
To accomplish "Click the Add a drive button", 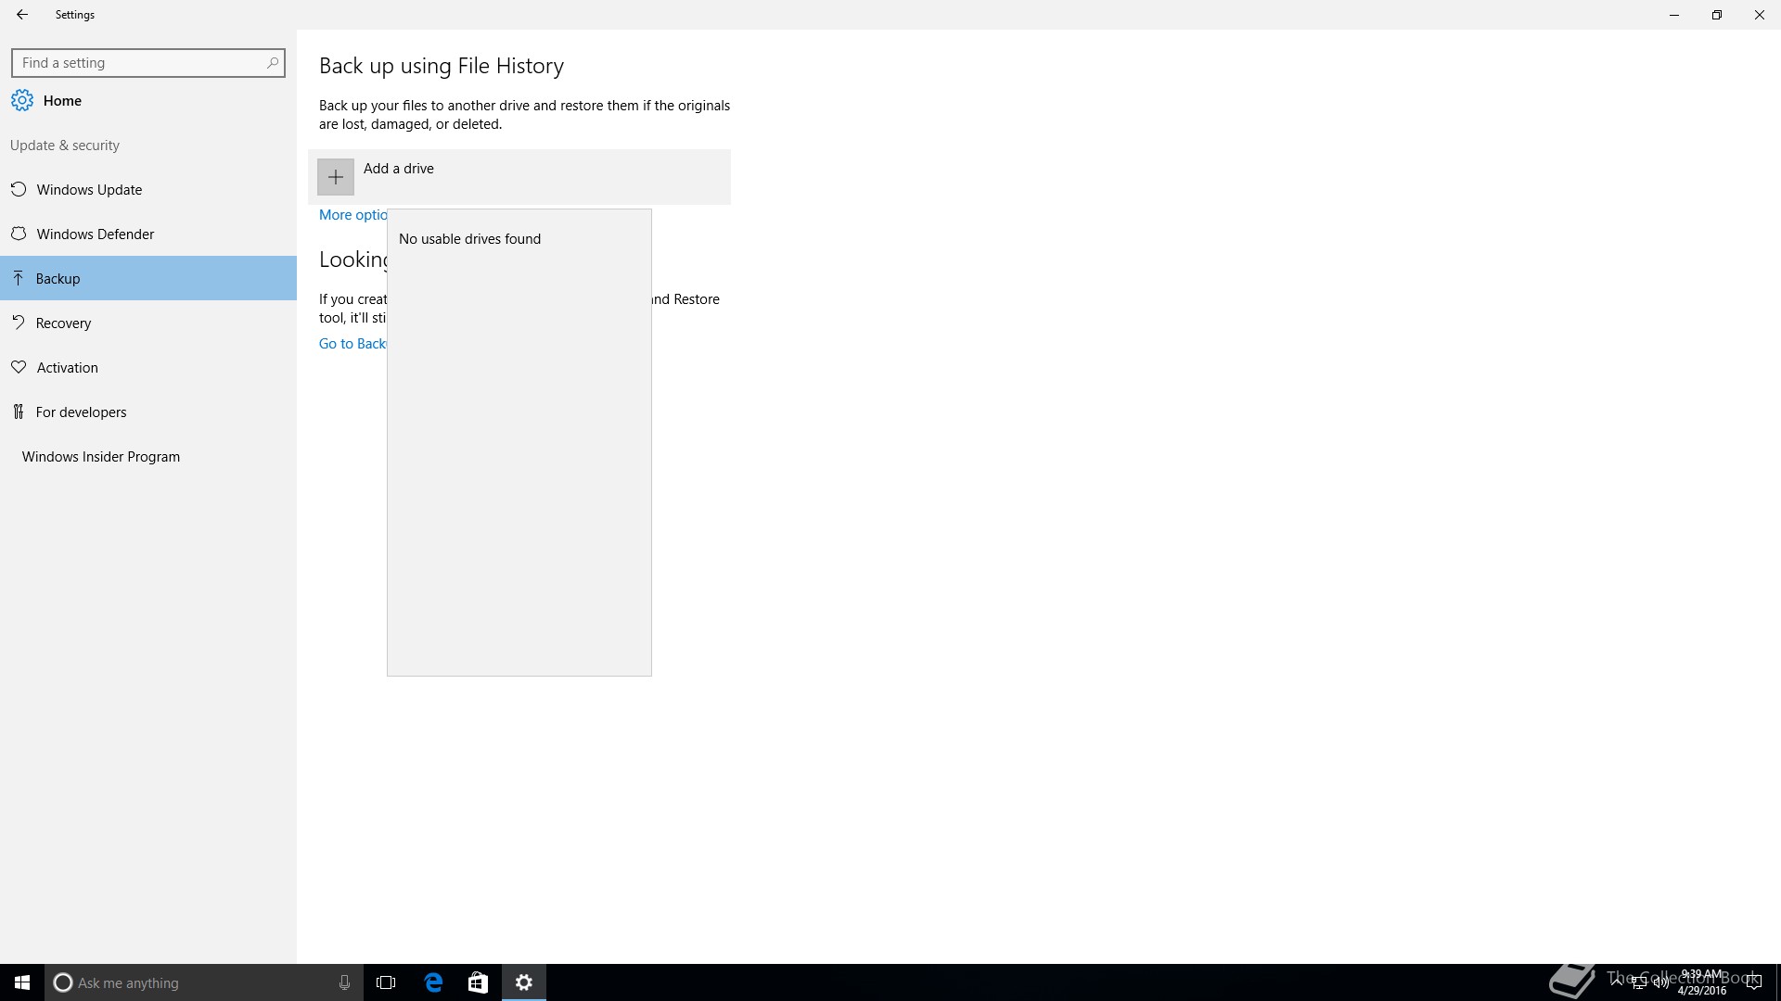I will 519,177.
